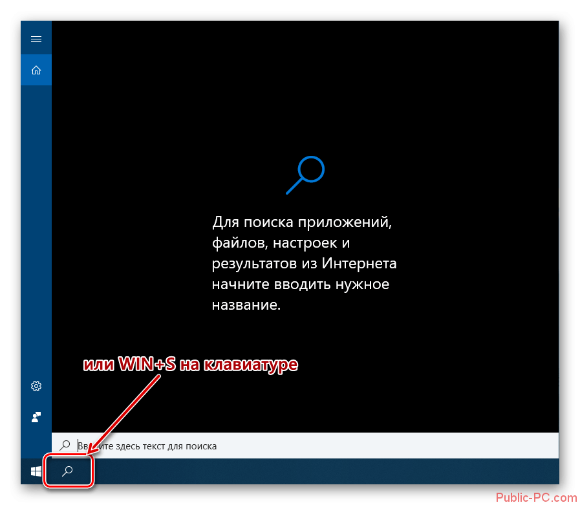Screen dimensions: 580x505
Task: Focus the search text input field
Action: coord(305,446)
